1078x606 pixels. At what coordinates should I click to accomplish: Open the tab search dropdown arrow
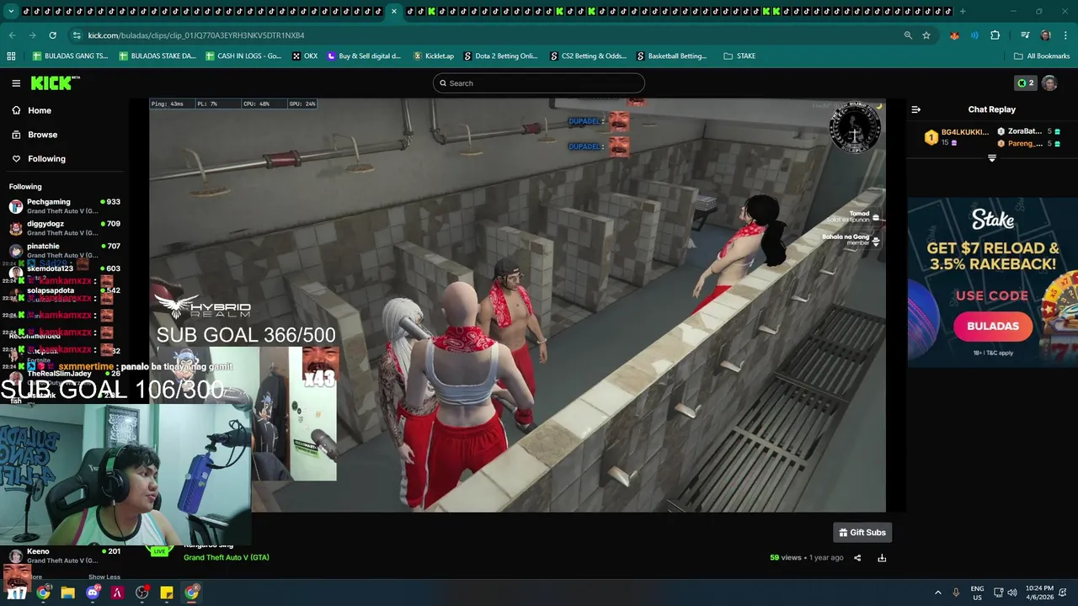click(11, 11)
